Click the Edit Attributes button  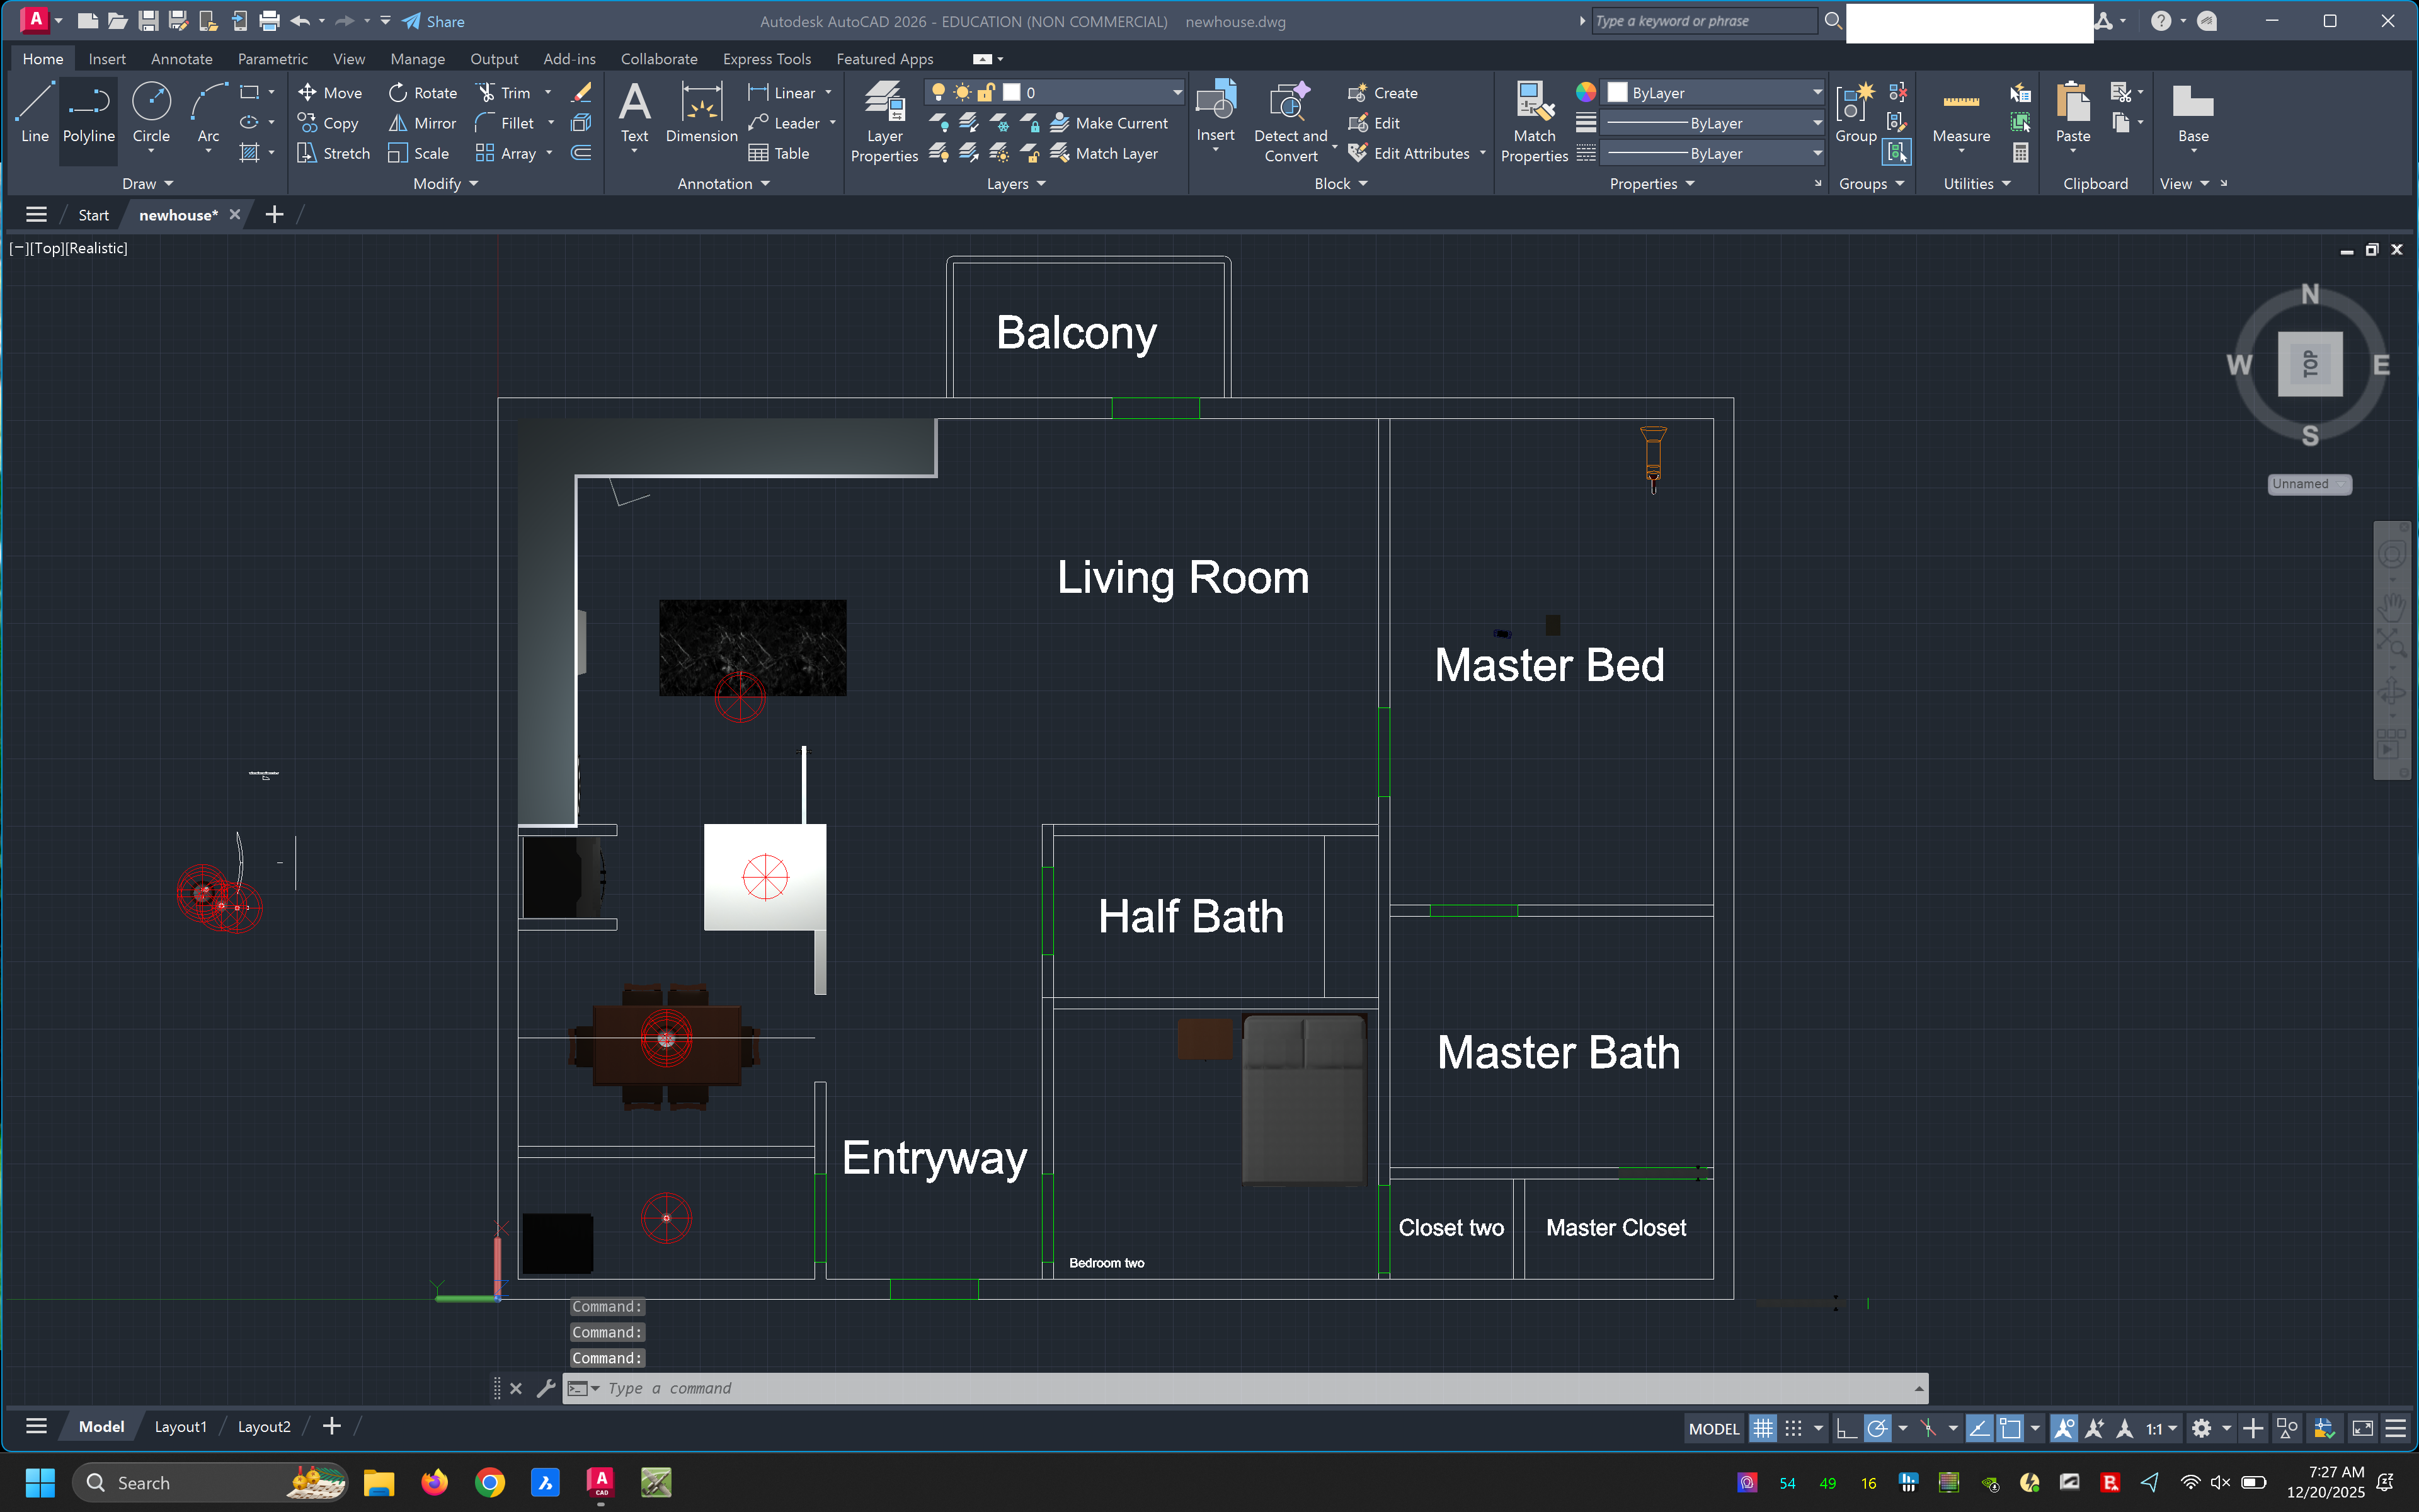tap(1409, 153)
